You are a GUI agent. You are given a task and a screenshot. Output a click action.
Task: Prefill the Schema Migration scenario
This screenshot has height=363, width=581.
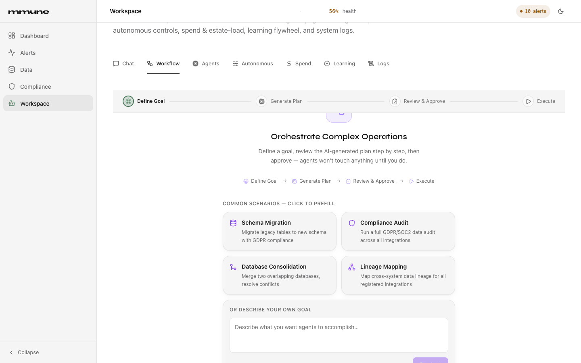point(280,231)
